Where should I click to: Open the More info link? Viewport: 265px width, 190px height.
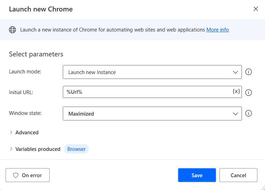coord(217,30)
